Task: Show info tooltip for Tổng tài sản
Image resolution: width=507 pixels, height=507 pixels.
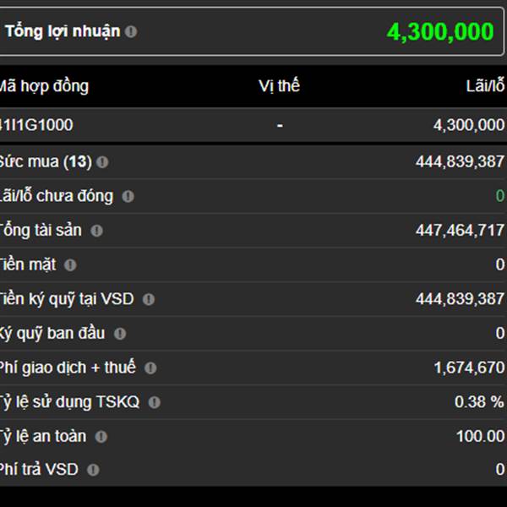Action: tap(96, 231)
